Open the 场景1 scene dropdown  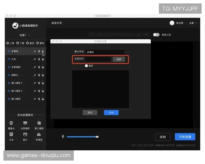(x=25, y=35)
